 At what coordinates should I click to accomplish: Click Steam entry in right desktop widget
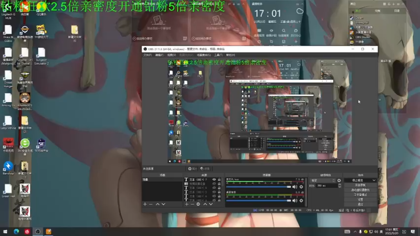click(358, 18)
